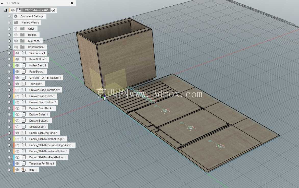
Task: Click the Construction folder icon
Action: tap(22, 47)
